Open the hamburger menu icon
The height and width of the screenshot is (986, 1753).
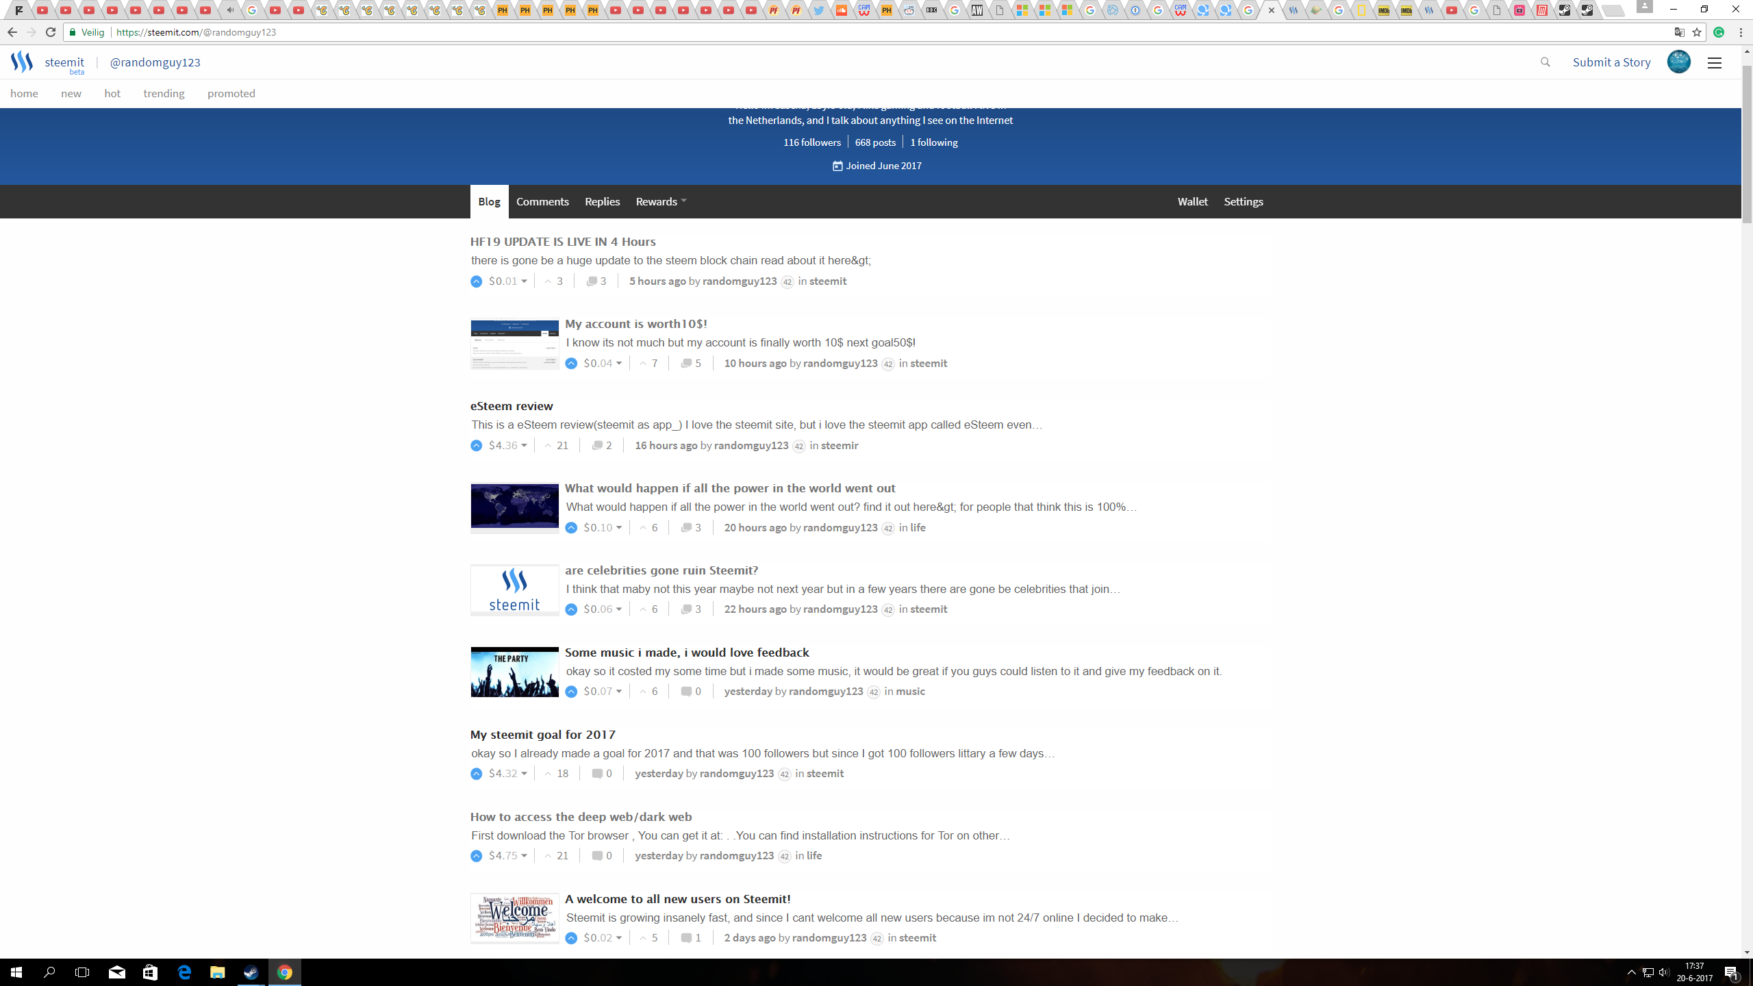(x=1714, y=62)
